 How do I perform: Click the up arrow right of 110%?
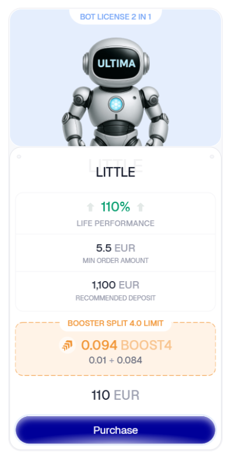(141, 207)
